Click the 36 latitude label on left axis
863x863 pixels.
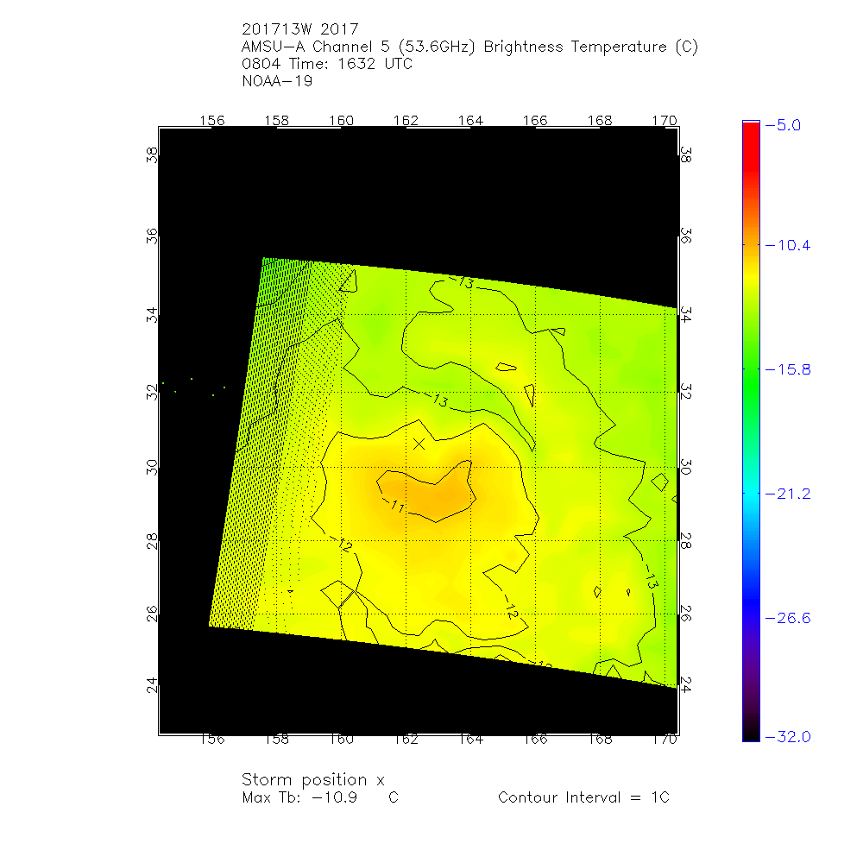coord(152,236)
